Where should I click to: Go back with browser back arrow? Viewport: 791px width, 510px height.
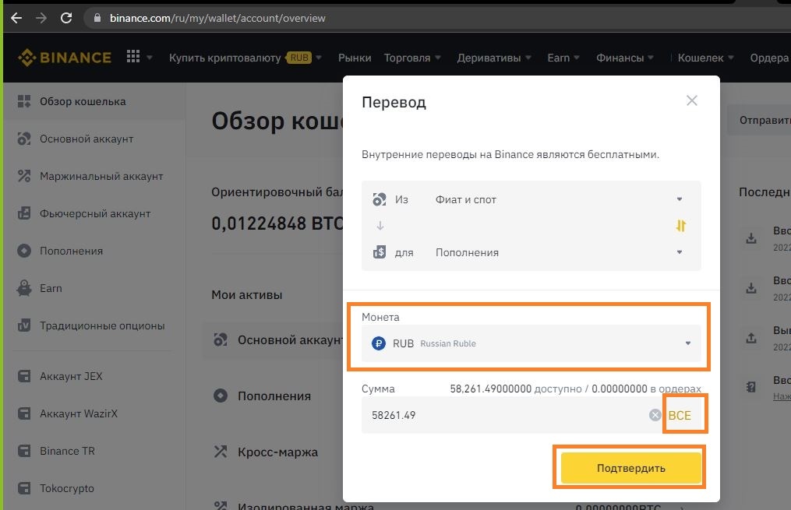tap(16, 18)
